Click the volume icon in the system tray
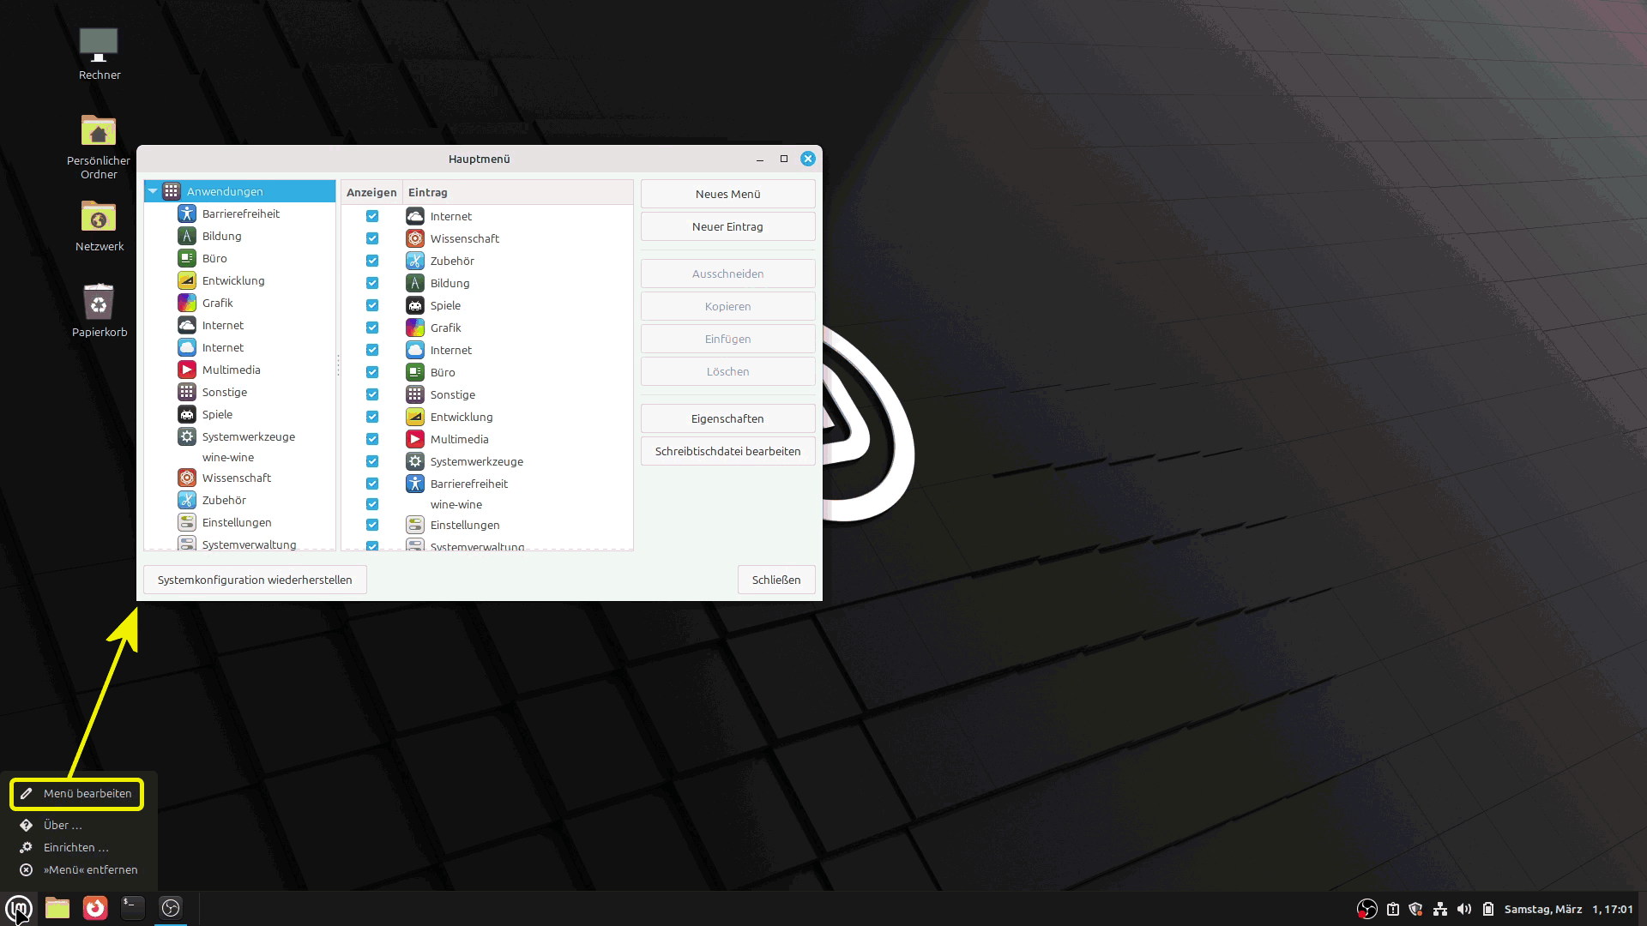Image resolution: width=1647 pixels, height=926 pixels. point(1464,909)
